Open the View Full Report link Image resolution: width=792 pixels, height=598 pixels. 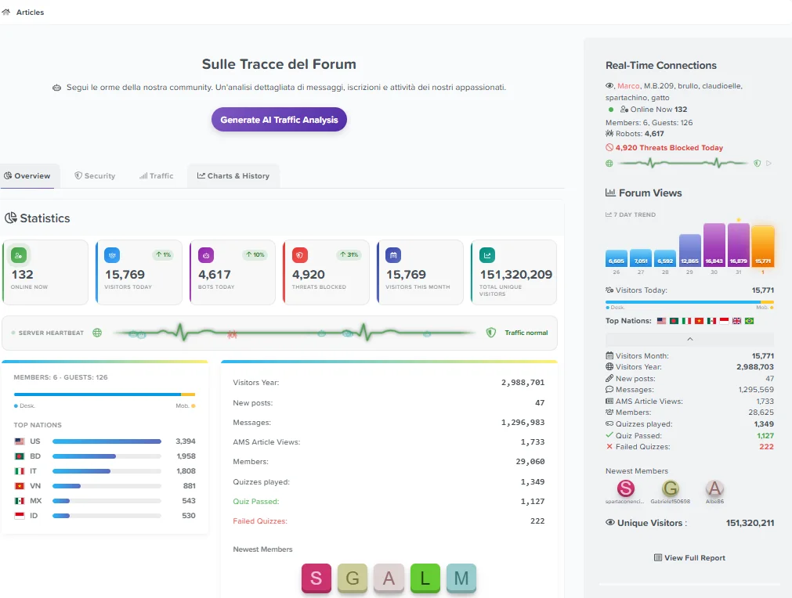(689, 557)
